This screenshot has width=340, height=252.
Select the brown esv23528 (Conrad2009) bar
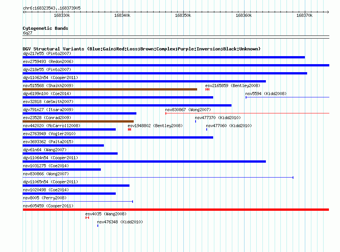click(x=78, y=121)
